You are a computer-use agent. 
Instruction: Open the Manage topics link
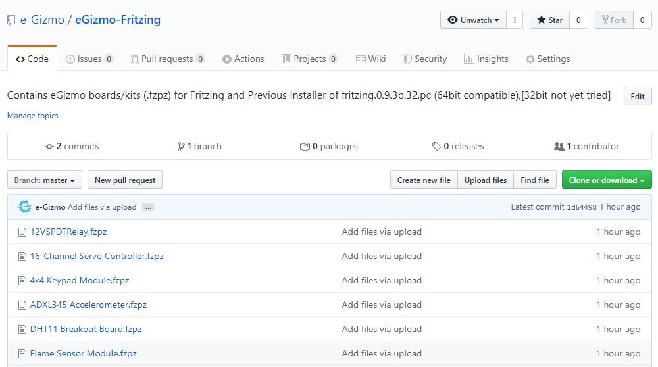33,115
